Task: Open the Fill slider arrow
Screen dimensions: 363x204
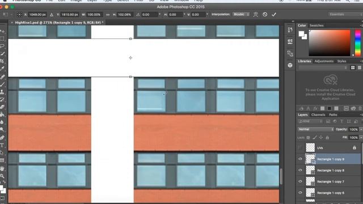Action: [361, 138]
